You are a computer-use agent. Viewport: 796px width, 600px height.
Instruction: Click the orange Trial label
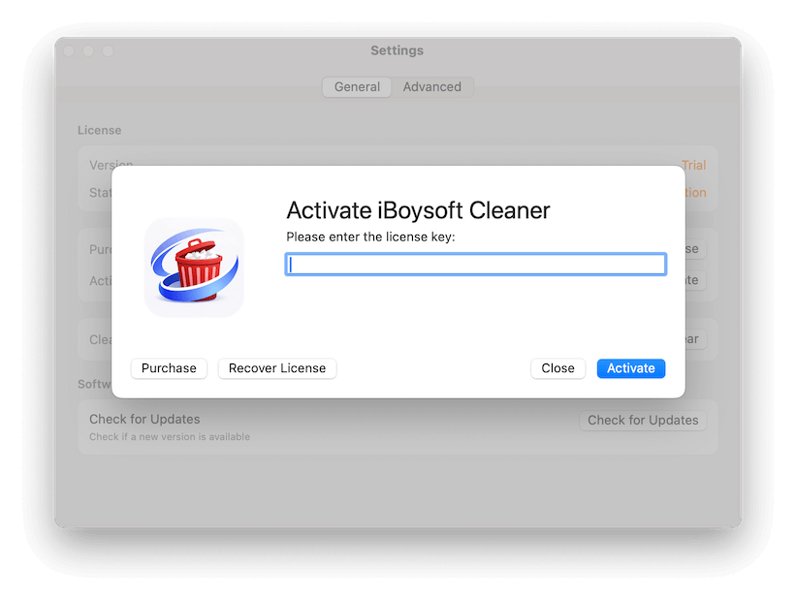coord(694,165)
